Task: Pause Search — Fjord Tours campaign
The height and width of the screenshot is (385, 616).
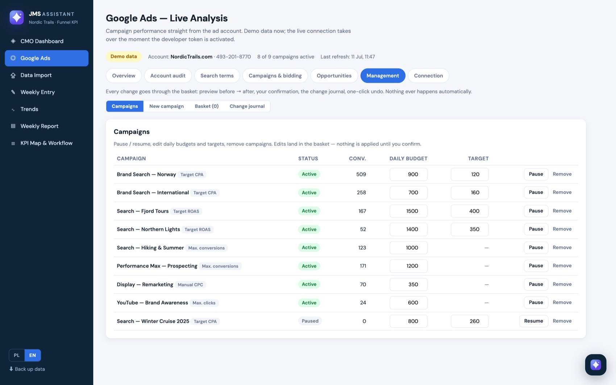Action: pos(536,211)
